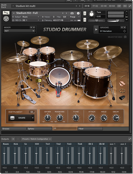Open the MIXER INIT preset dropdown
This screenshot has width=133, height=174.
pos(19,31)
